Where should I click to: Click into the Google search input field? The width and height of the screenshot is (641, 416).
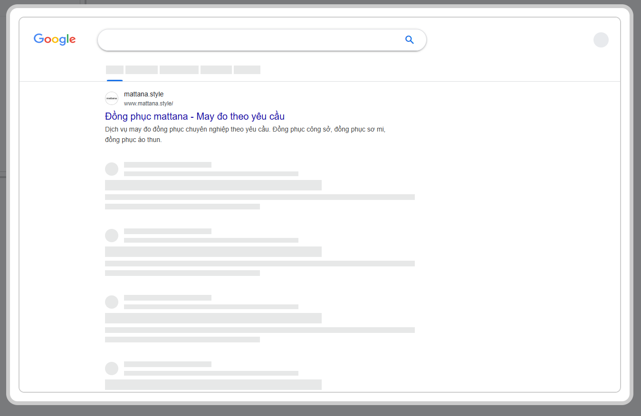click(262, 40)
